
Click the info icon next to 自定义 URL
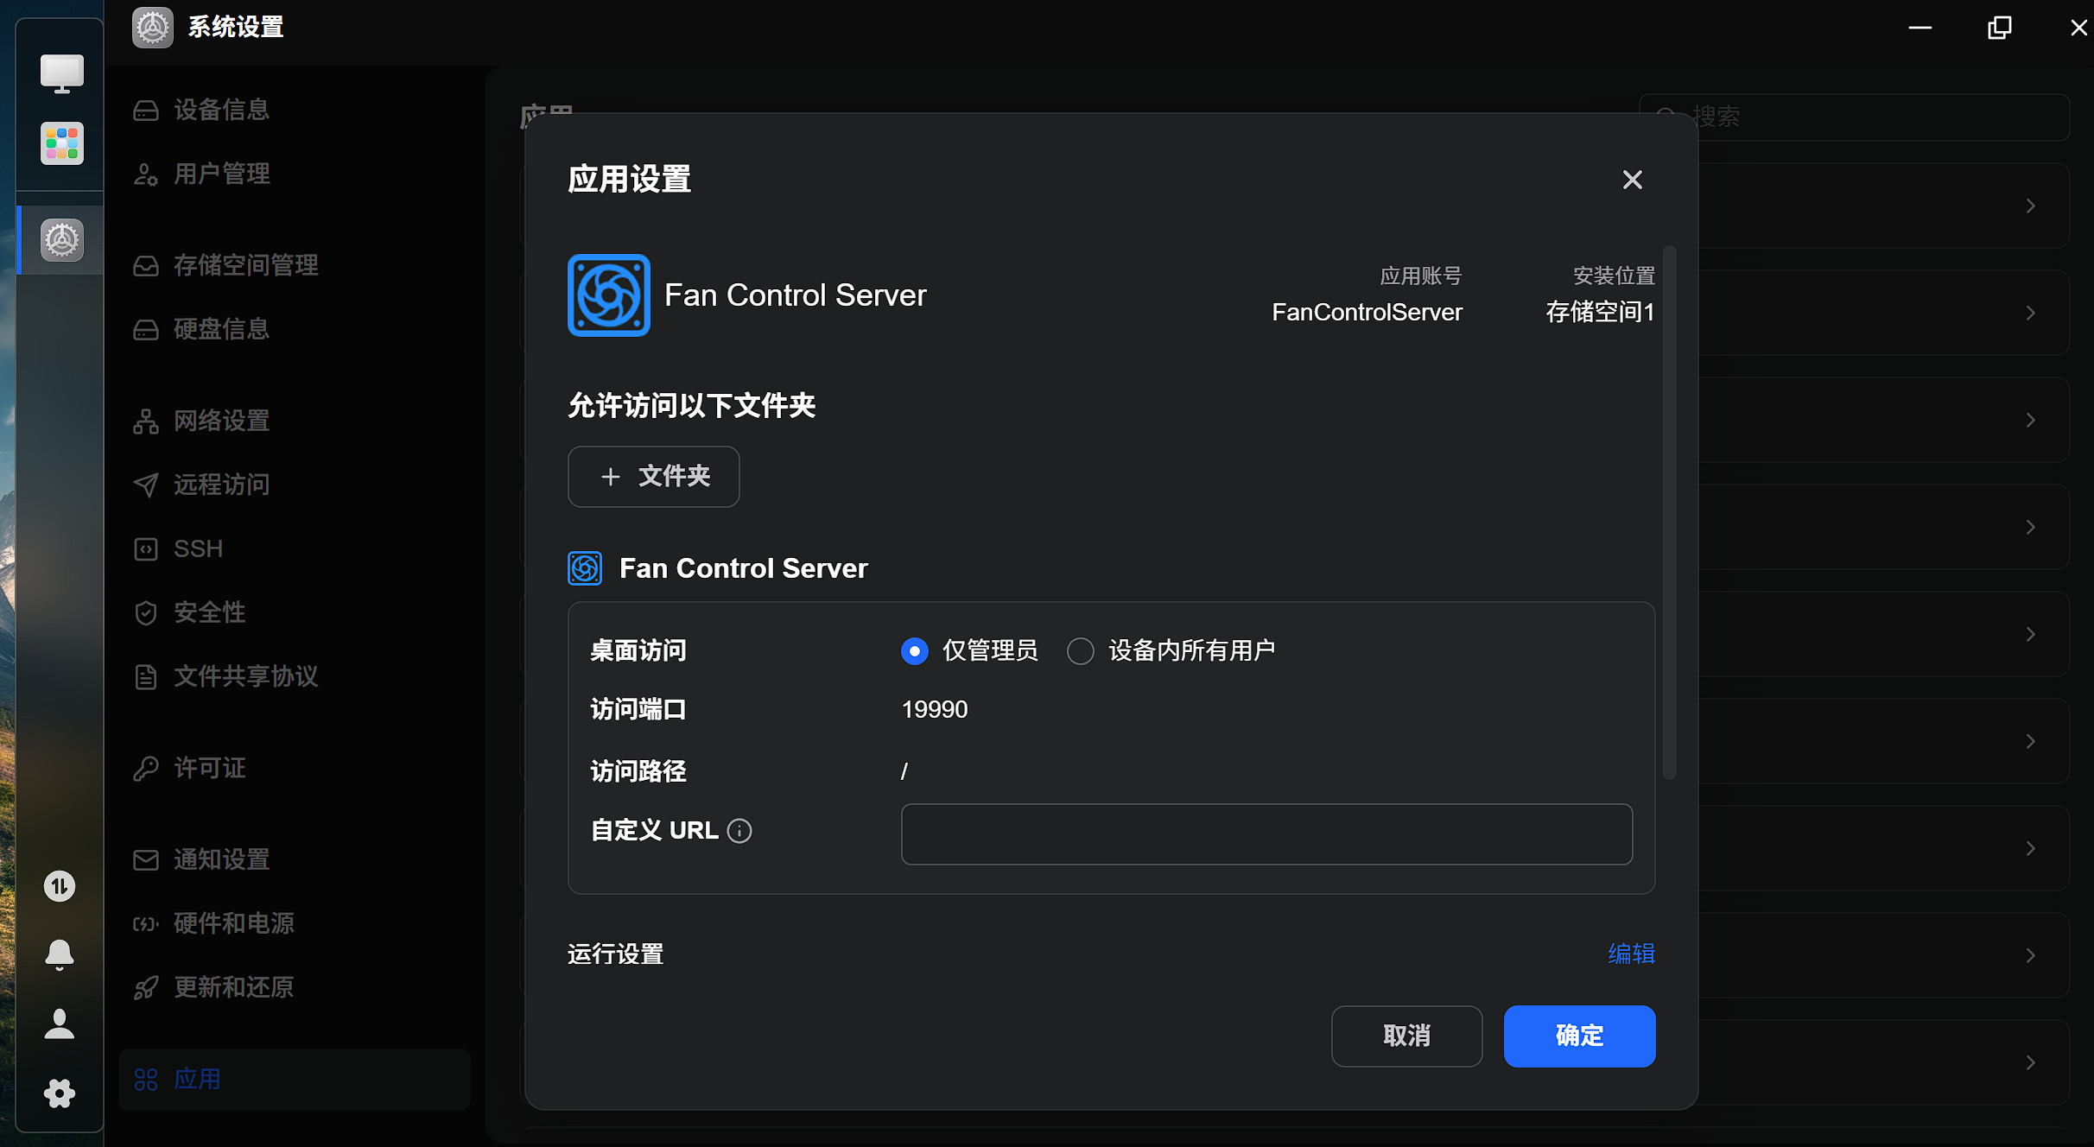(x=739, y=831)
